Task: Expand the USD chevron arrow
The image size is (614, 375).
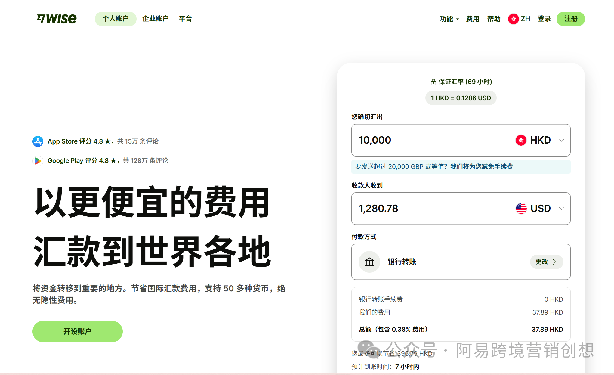Action: tap(561, 209)
